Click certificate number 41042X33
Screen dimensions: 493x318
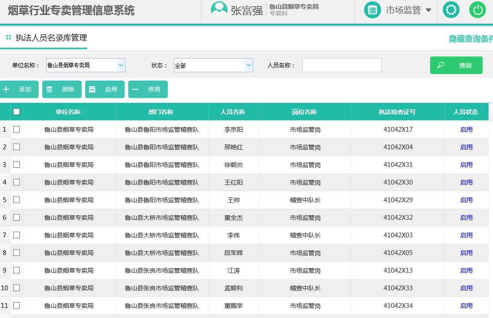click(398, 288)
